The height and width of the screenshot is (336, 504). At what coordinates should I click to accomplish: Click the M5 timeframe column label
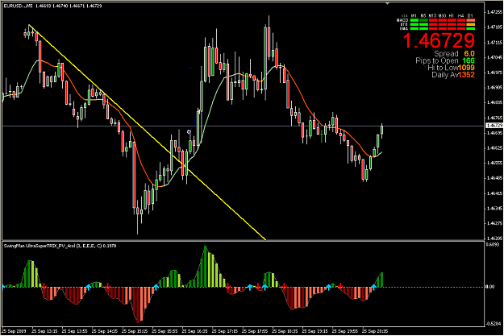tap(423, 15)
